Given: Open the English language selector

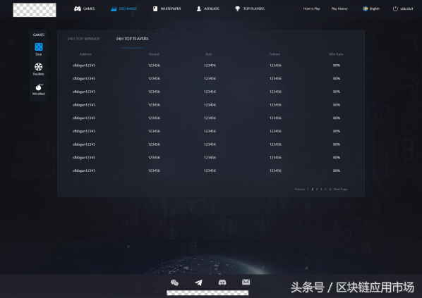Looking at the screenshot, I should (x=371, y=9).
